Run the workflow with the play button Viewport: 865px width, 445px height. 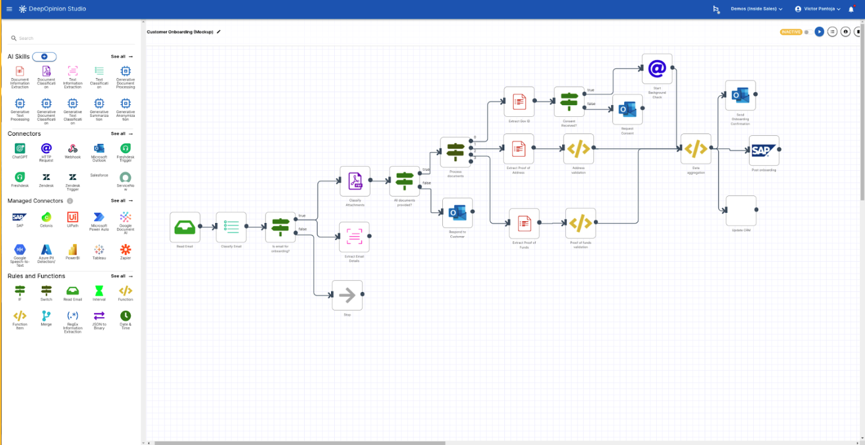coord(819,31)
